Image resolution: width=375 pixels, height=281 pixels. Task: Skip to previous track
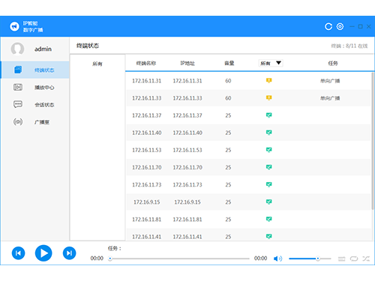[x=18, y=253]
